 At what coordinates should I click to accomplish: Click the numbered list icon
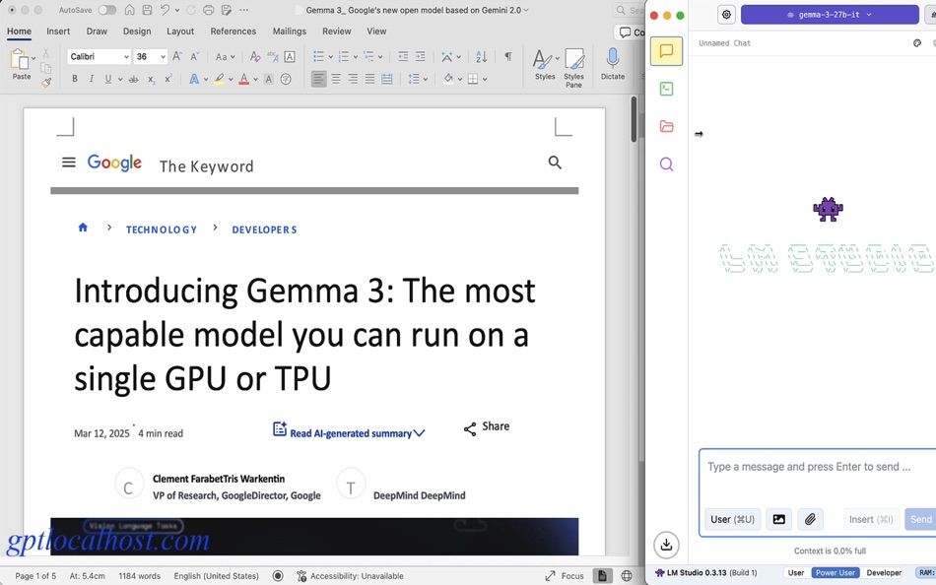point(343,57)
